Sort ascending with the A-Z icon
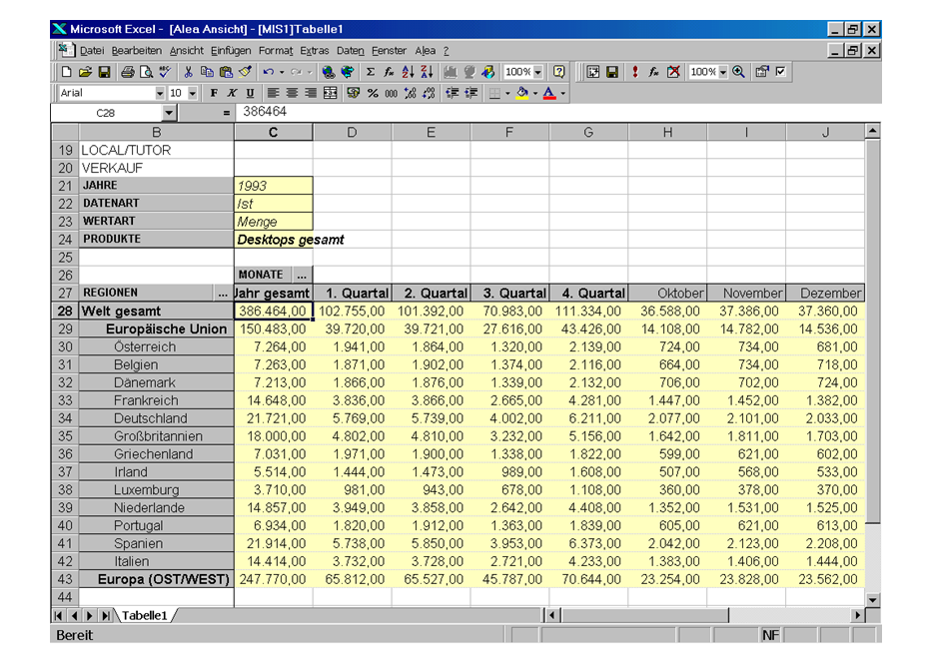Screen dimensions: 935x661 408,72
